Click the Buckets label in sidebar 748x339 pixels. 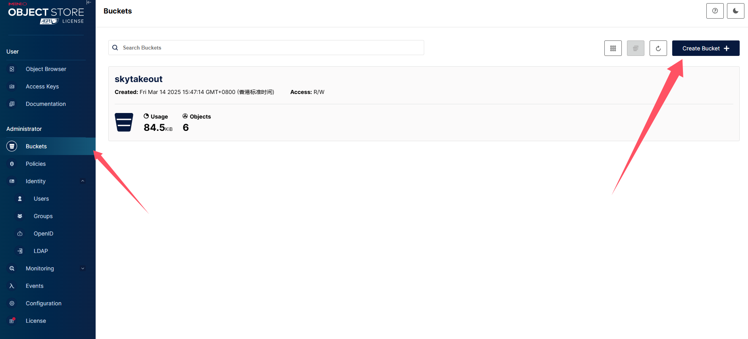(x=36, y=146)
